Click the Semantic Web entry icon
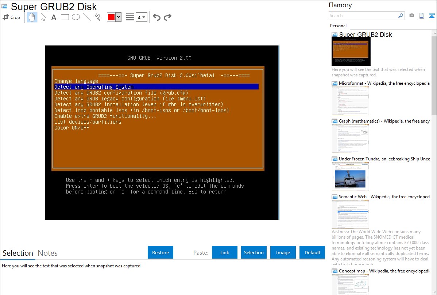 coord(334,197)
